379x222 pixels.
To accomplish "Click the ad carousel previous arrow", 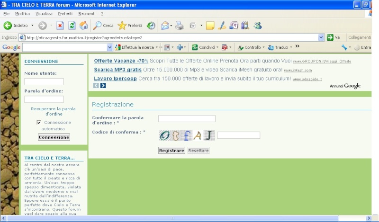I will [96, 85].
